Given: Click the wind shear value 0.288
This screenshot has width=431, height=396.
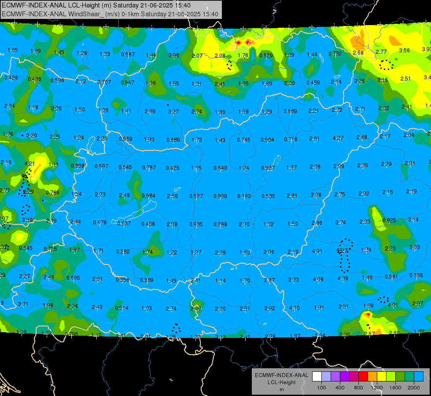Looking at the screenshot, I should point(221,224).
